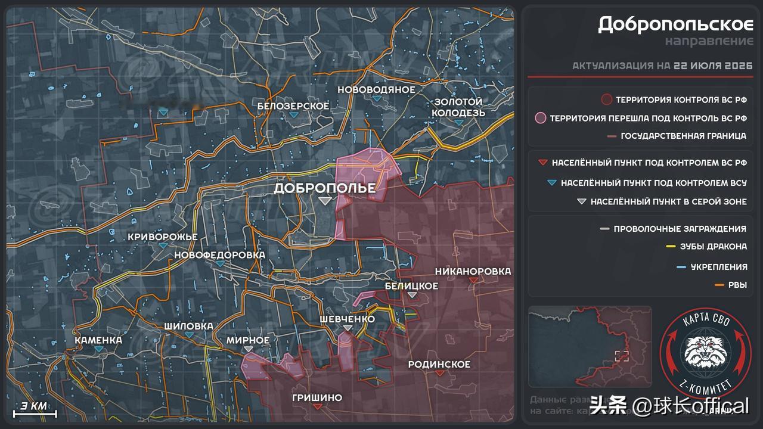Click legend entry Государственная граница

coord(684,136)
